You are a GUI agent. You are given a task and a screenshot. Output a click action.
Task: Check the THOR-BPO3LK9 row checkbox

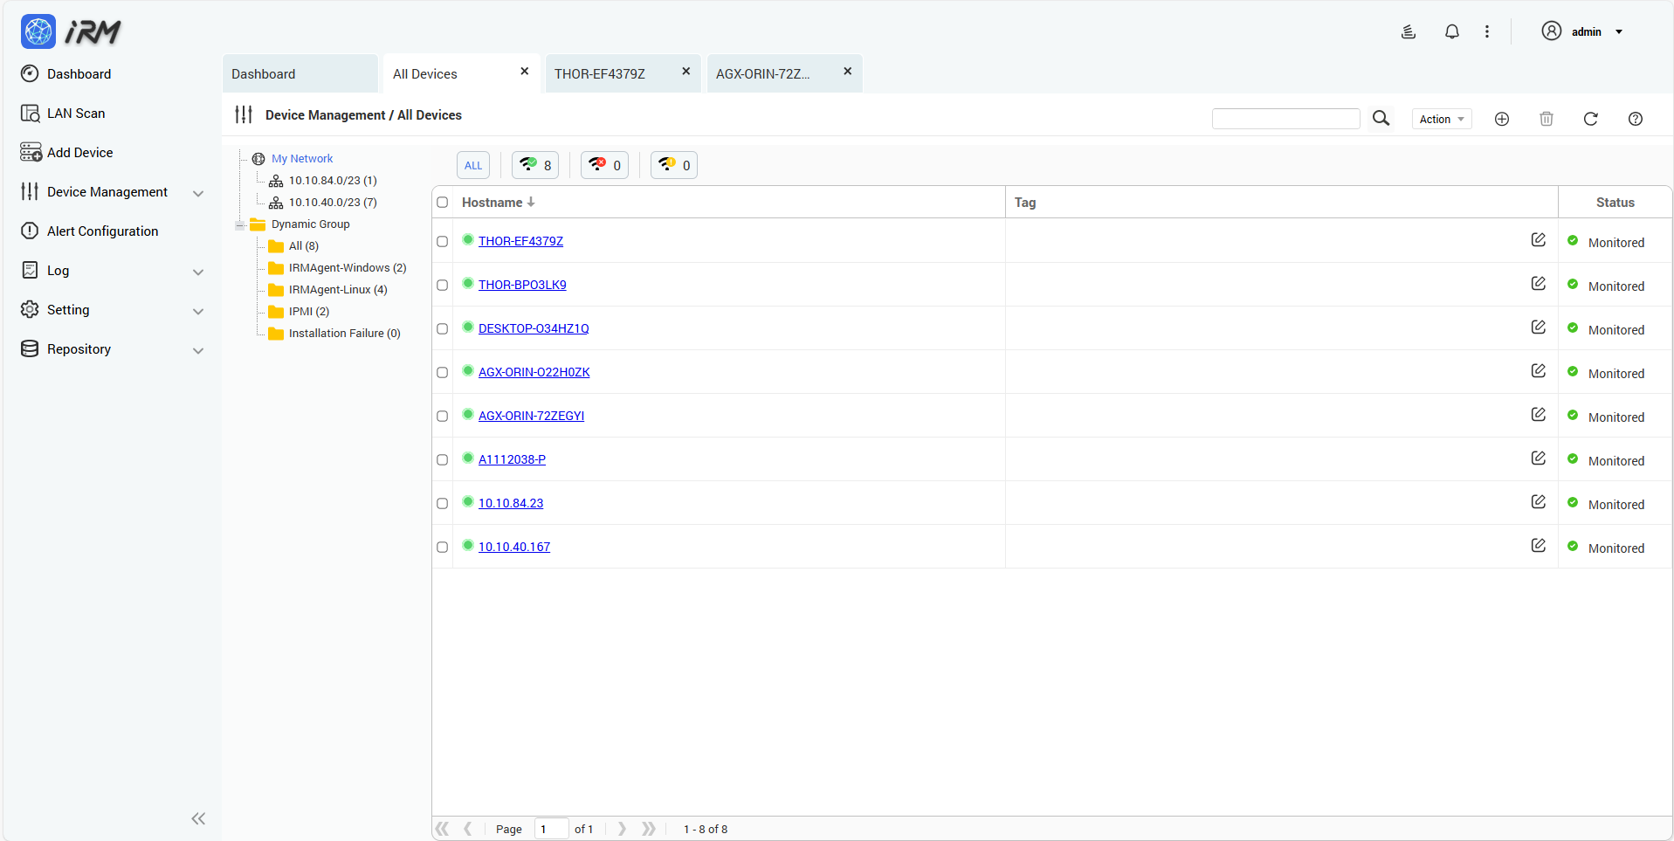[443, 286]
